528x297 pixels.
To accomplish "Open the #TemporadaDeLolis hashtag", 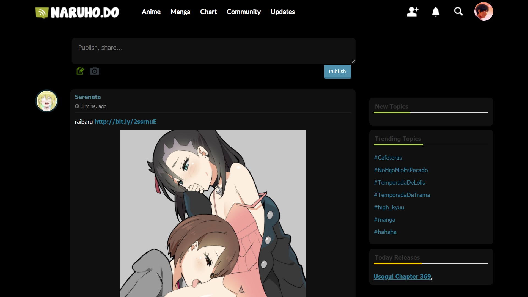I will click(399, 182).
